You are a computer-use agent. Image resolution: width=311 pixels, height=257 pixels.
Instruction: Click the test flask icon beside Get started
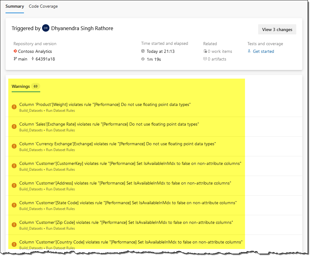(249, 51)
